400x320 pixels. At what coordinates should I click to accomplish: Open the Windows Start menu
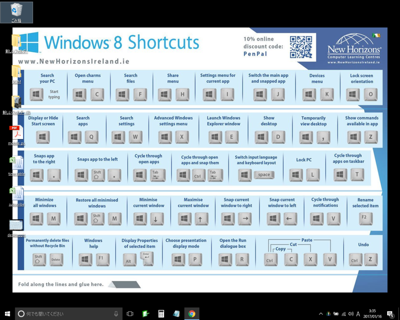tap(7, 314)
